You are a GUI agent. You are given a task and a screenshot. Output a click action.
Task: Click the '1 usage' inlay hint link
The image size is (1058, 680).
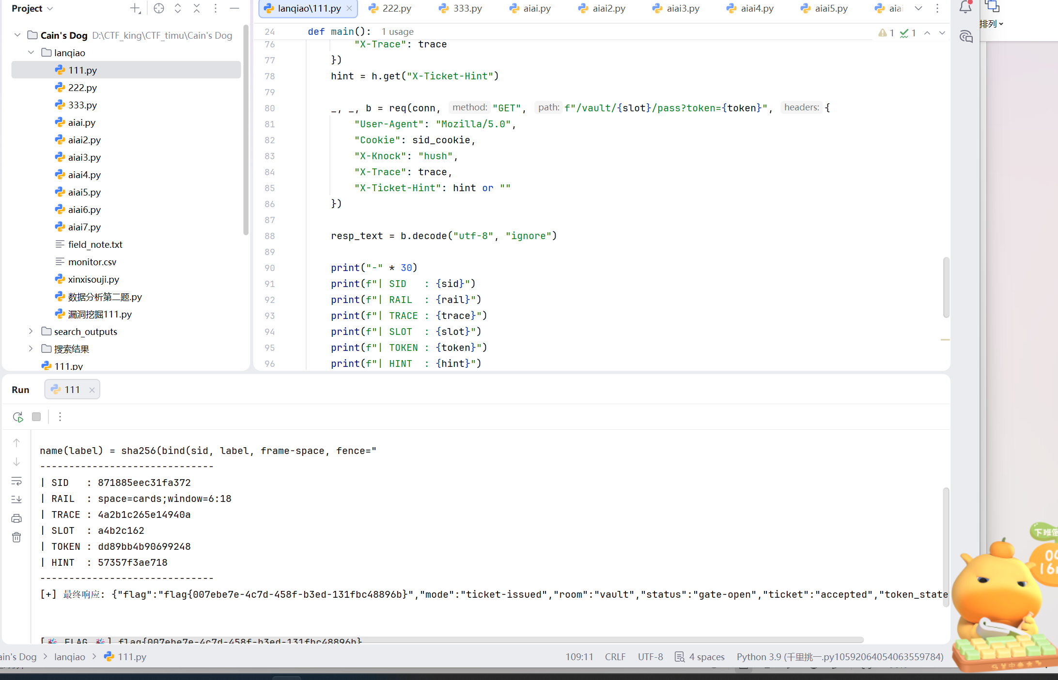click(397, 31)
